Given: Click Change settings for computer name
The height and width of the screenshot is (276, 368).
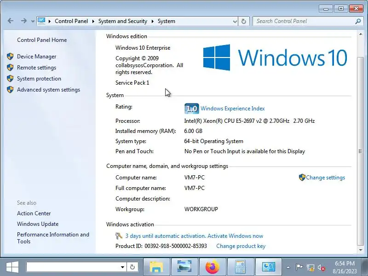Looking at the screenshot, I should pos(325,178).
